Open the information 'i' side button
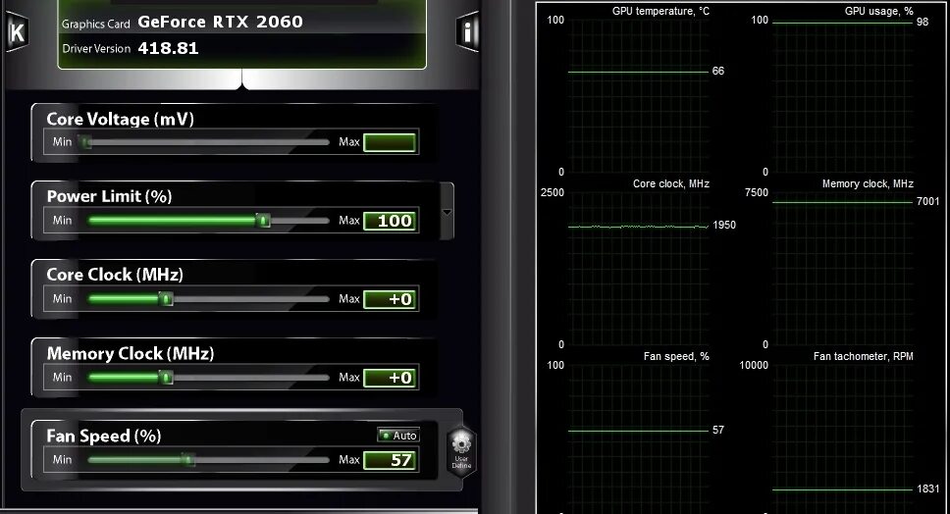This screenshot has width=950, height=514. click(x=467, y=31)
